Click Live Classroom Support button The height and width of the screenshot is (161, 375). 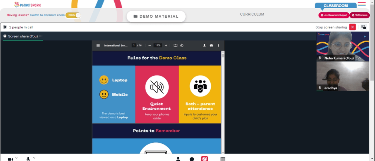tap(334, 15)
